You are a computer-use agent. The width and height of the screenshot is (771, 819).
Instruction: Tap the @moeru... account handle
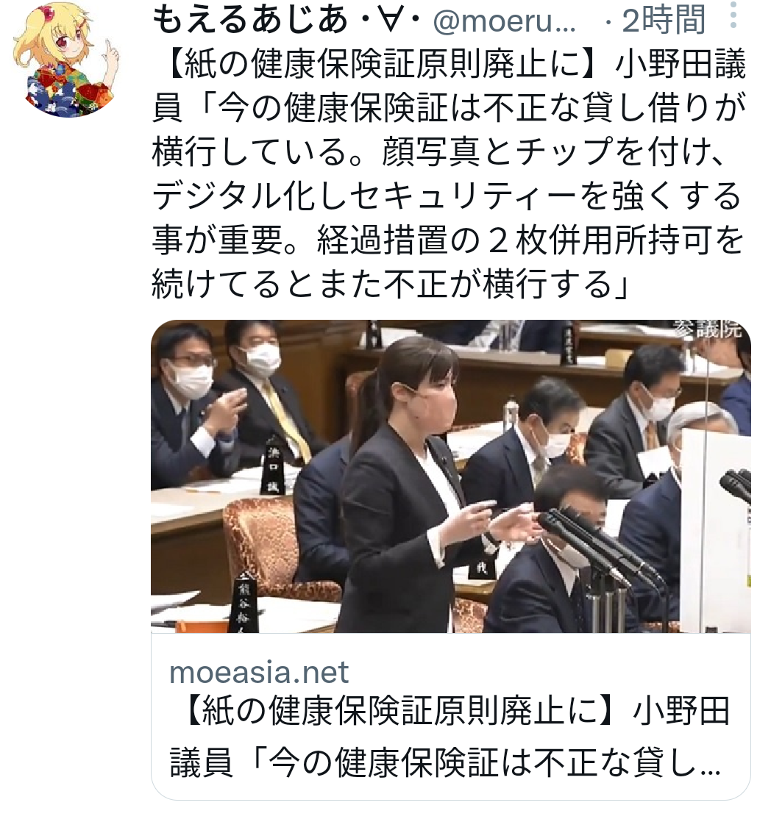505,21
